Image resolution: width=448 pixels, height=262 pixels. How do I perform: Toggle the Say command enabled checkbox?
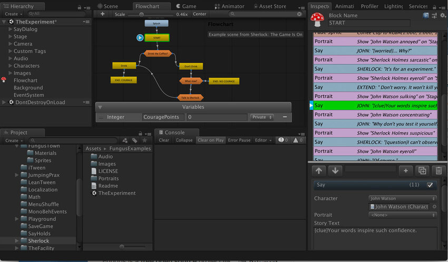tap(430, 185)
